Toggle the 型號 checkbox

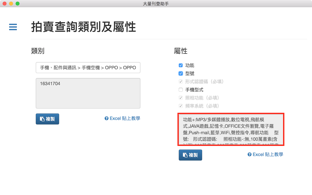click(181, 73)
